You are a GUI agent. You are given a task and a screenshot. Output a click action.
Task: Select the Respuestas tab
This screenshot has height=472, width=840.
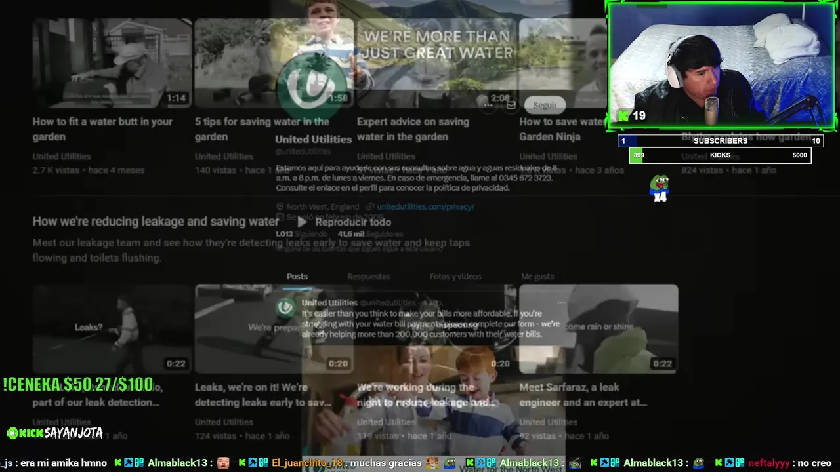[x=368, y=277]
